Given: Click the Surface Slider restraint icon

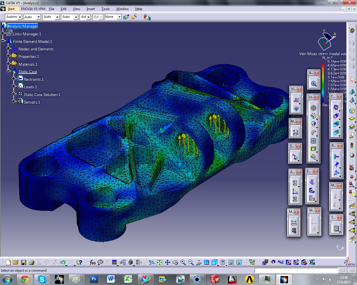Looking at the screenshot, I should [x=336, y=165].
